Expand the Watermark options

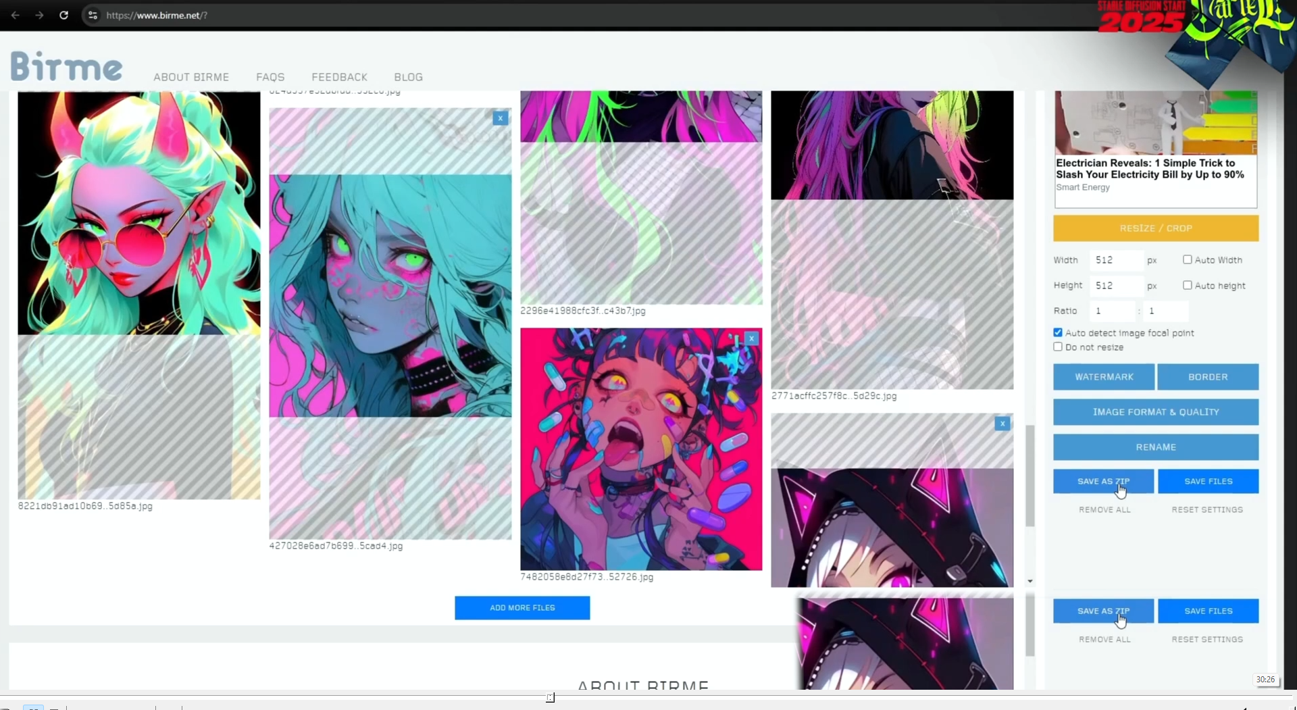coord(1104,377)
